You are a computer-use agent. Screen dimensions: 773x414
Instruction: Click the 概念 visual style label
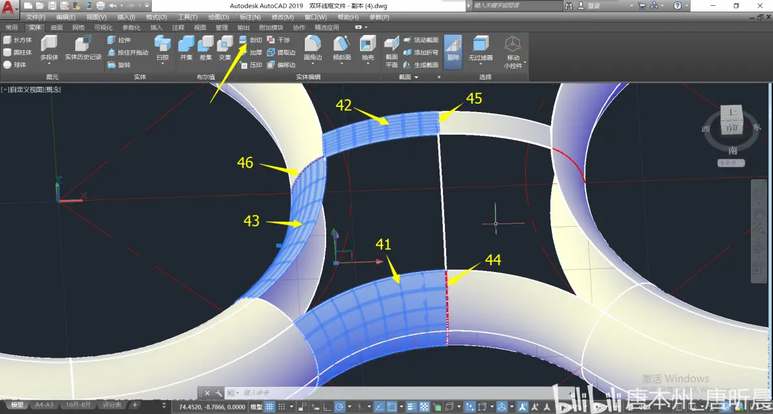53,89
